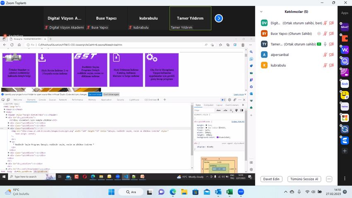Click the BY avatar of Buse Yapıcı
Image resolution: width=352 pixels, height=198 pixels.
pyautogui.click(x=264, y=34)
